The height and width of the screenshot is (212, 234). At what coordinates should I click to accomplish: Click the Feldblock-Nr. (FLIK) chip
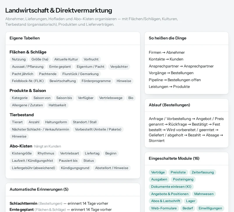coord(28,81)
